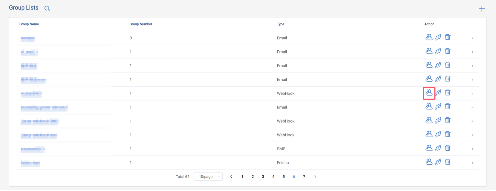Image resolution: width=496 pixels, height=191 pixels.
Task: Click the Group Name column header
Action: pyautogui.click(x=29, y=24)
